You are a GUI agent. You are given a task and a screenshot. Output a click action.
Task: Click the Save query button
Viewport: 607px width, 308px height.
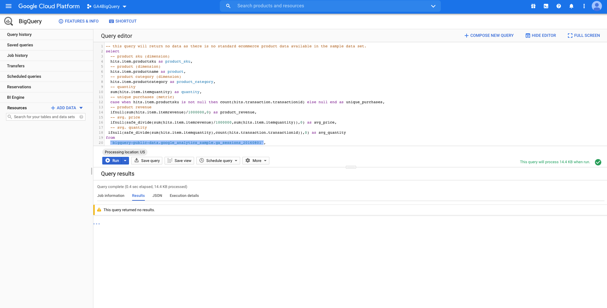[x=147, y=161]
